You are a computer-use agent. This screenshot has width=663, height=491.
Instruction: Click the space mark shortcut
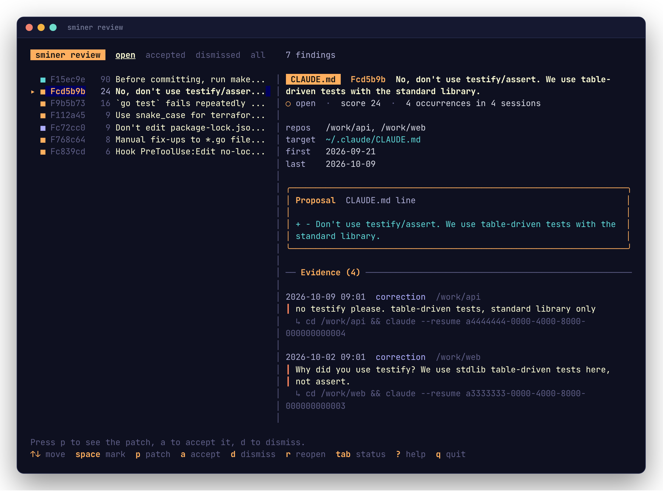[x=100, y=454]
